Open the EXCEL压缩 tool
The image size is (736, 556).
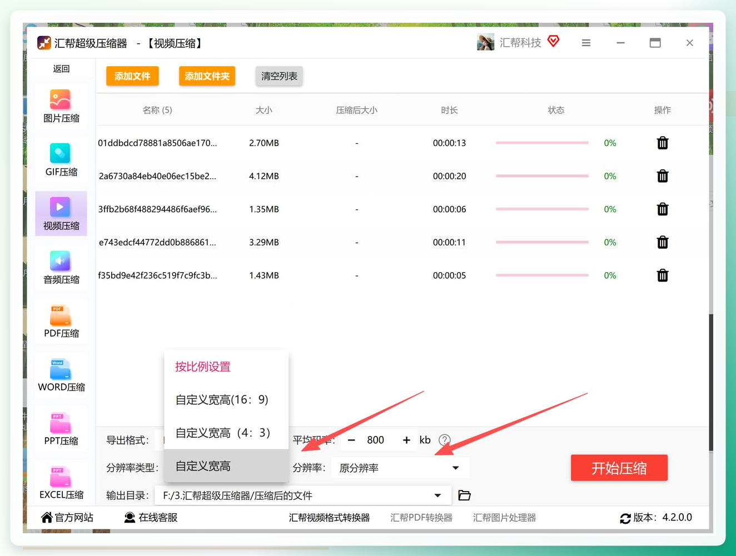tap(61, 483)
